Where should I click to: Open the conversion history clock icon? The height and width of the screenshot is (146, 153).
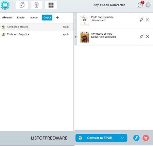click(140, 5)
